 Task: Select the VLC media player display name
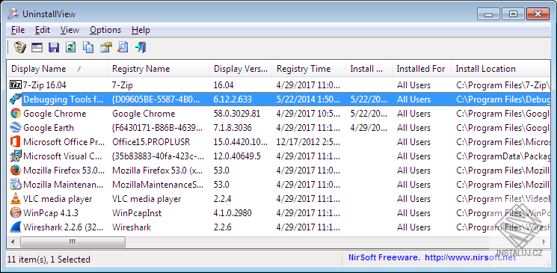tap(58, 199)
